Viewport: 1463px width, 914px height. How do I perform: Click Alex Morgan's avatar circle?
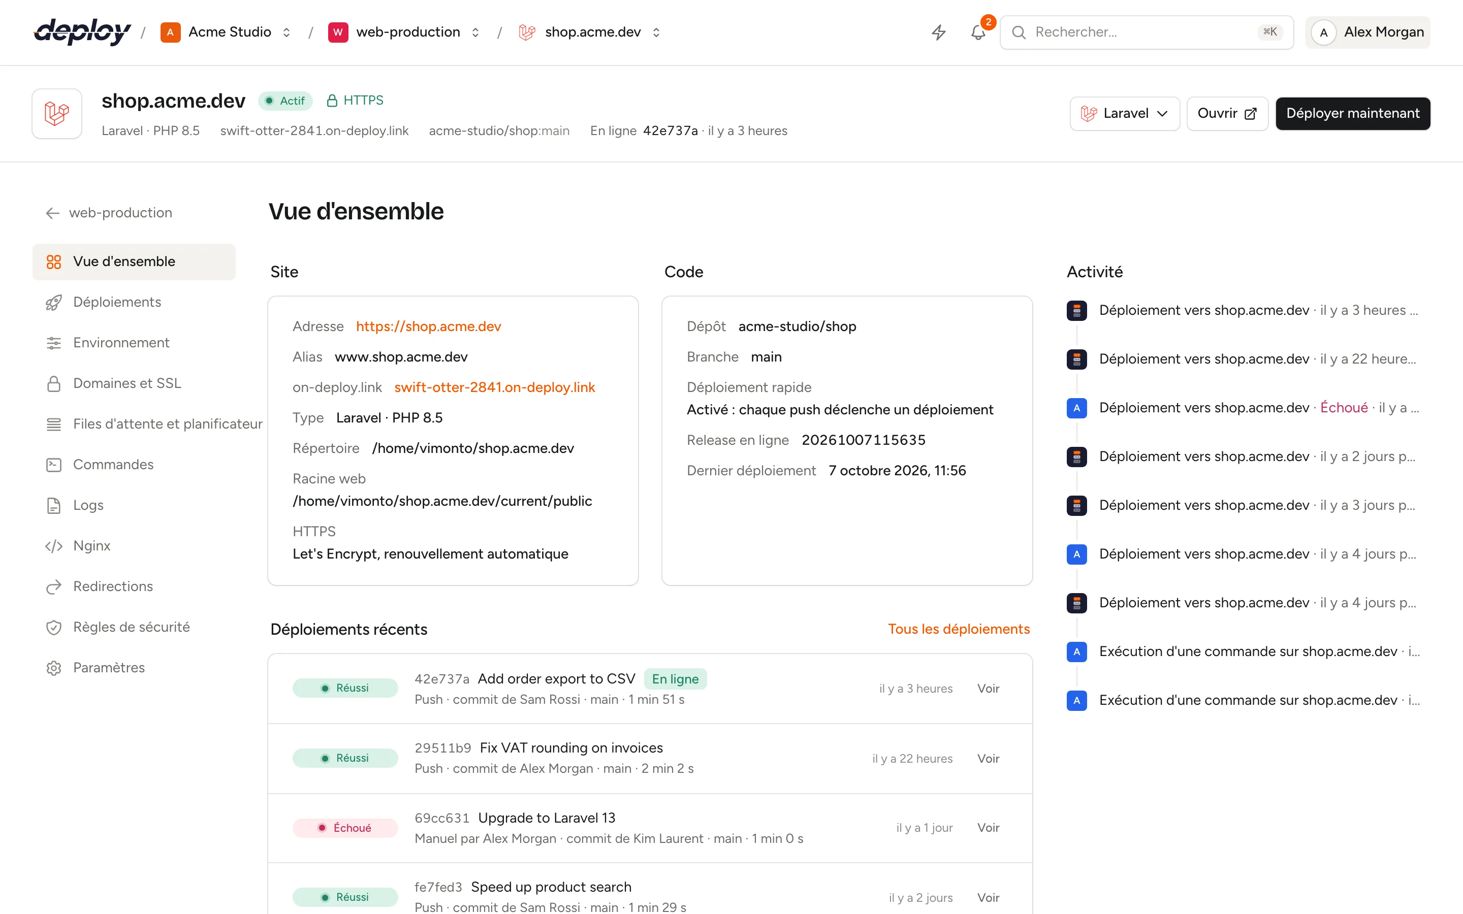[1323, 32]
